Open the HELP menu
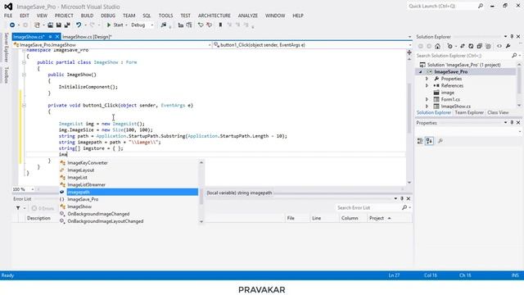The height and width of the screenshot is (295, 524). (x=298, y=16)
